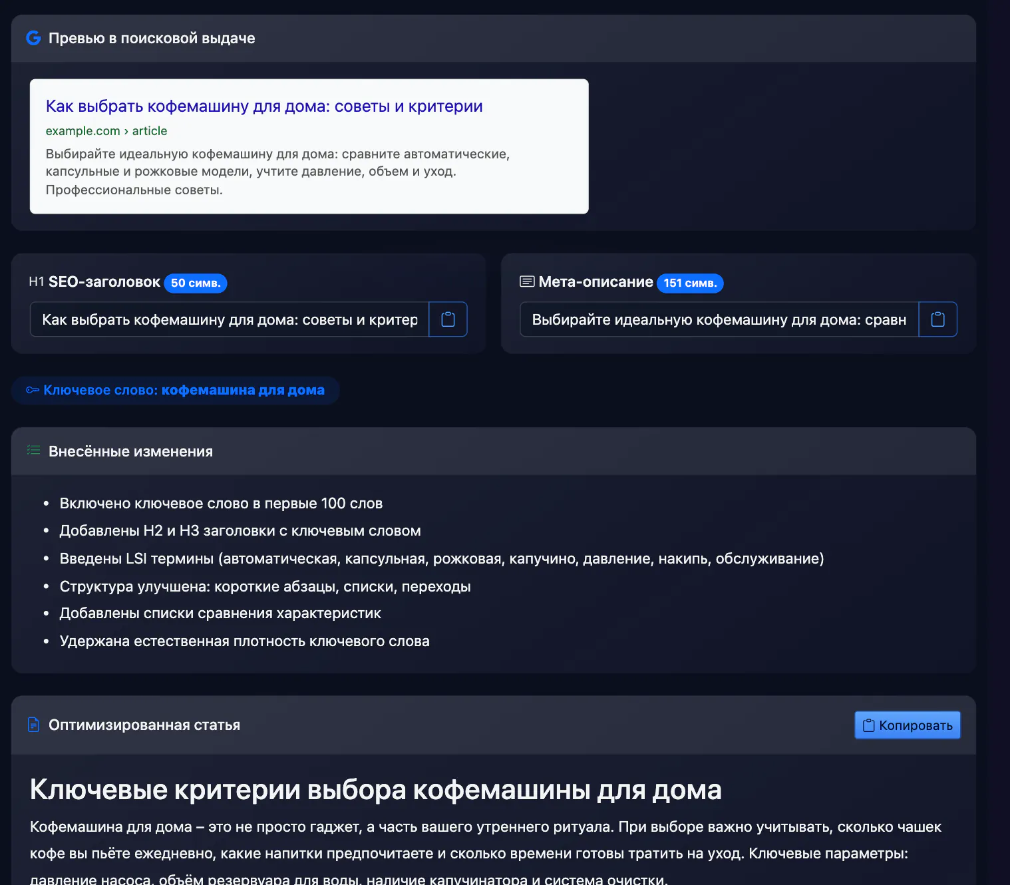Click the H1 icon beside SEO-заголовок
Screen dimensions: 1010x885
click(x=36, y=282)
